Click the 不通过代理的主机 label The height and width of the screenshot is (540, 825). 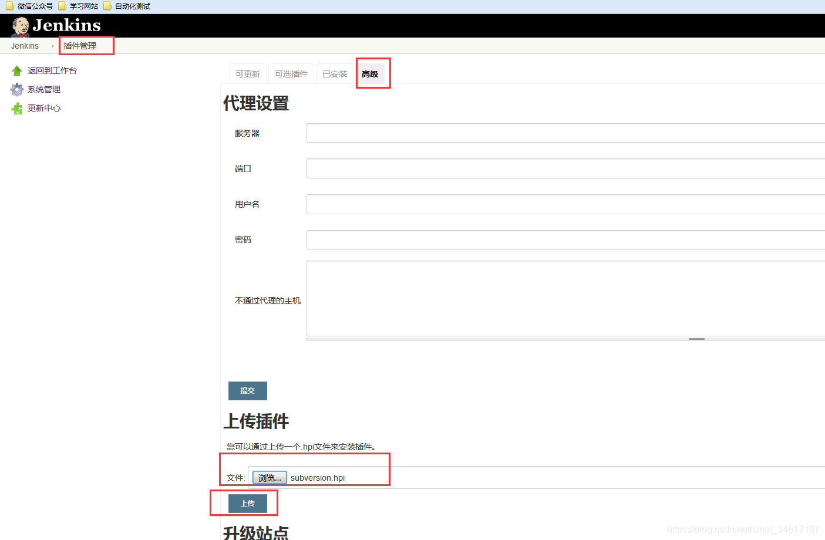pyautogui.click(x=268, y=301)
